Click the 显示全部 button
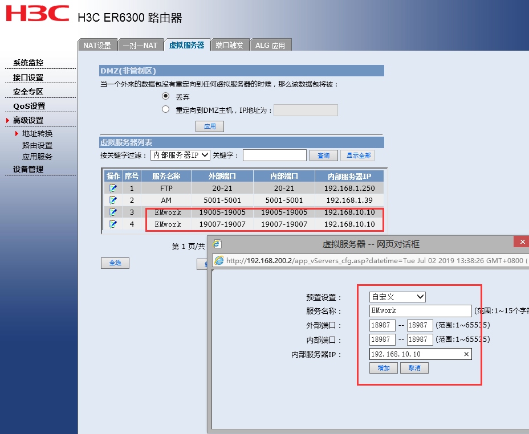 (357, 155)
